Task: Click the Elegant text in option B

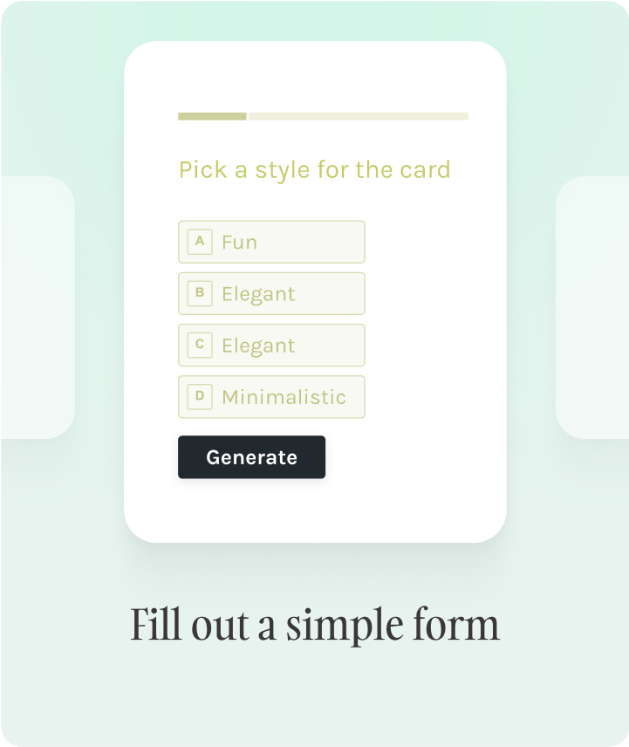Action: tap(258, 294)
